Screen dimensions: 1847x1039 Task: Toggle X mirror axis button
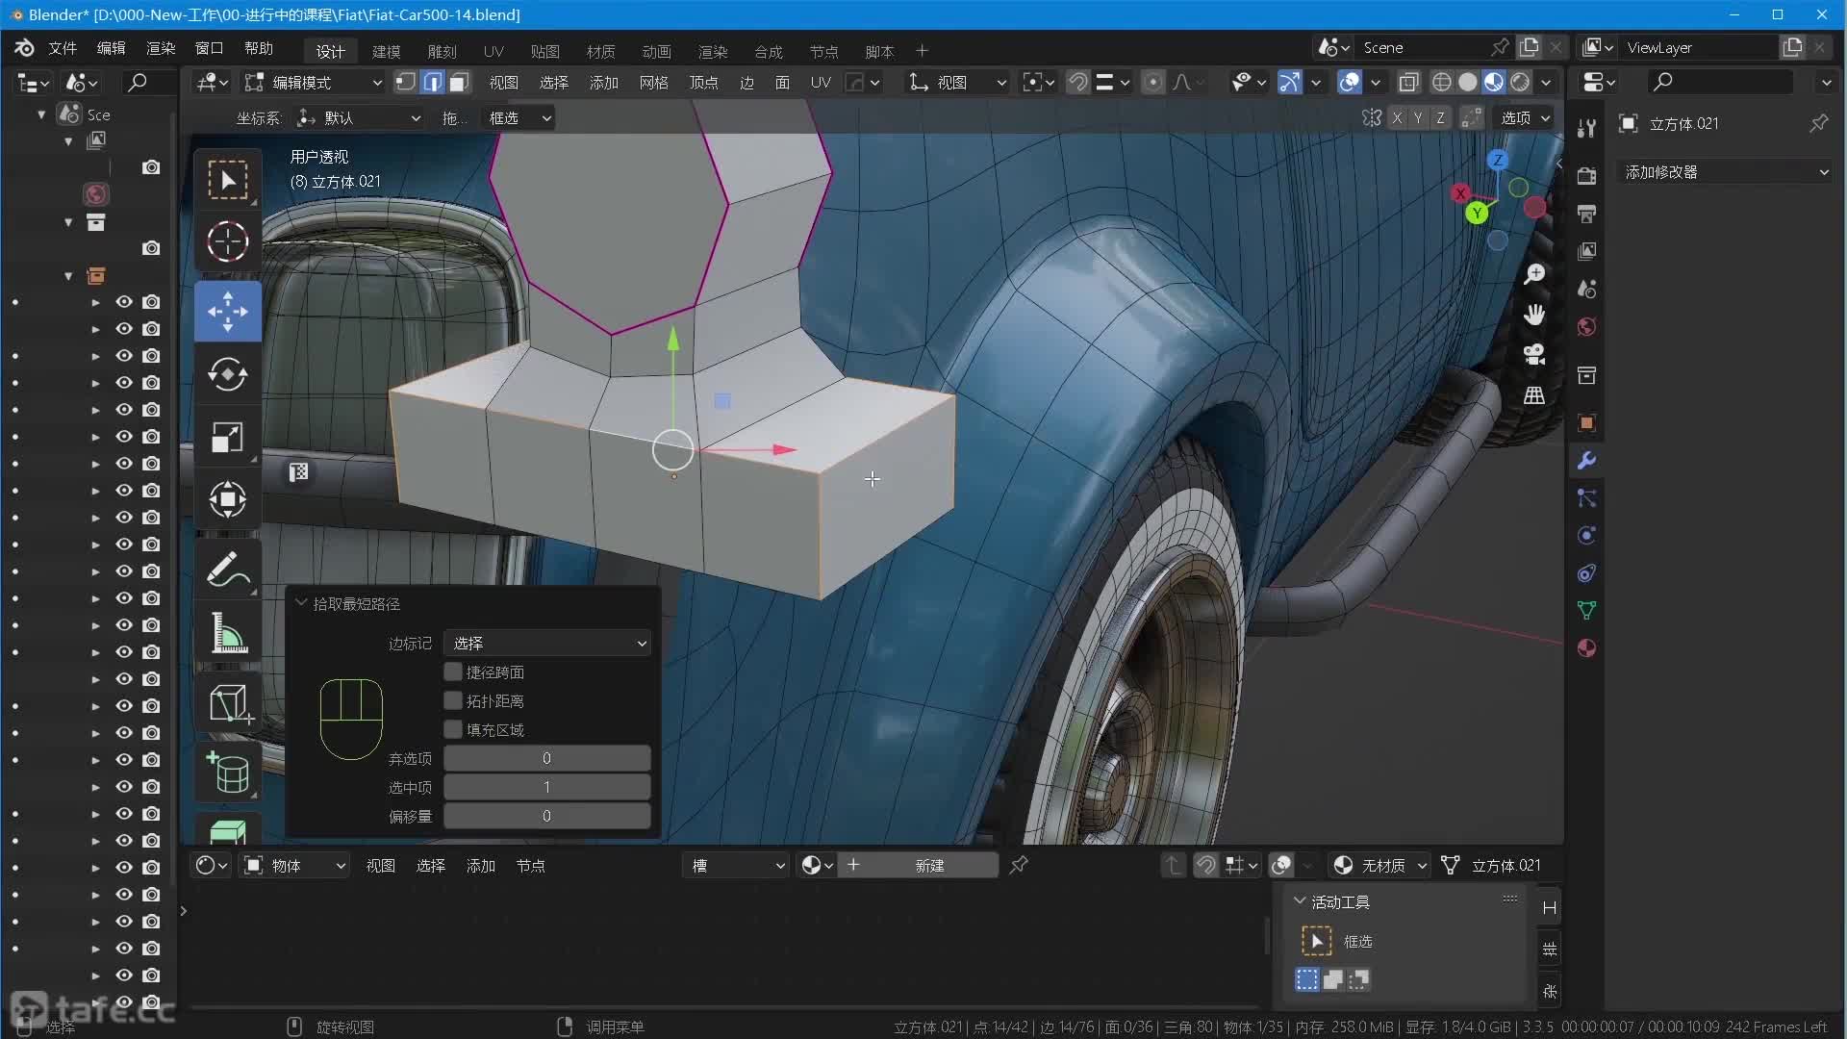pos(1397,117)
